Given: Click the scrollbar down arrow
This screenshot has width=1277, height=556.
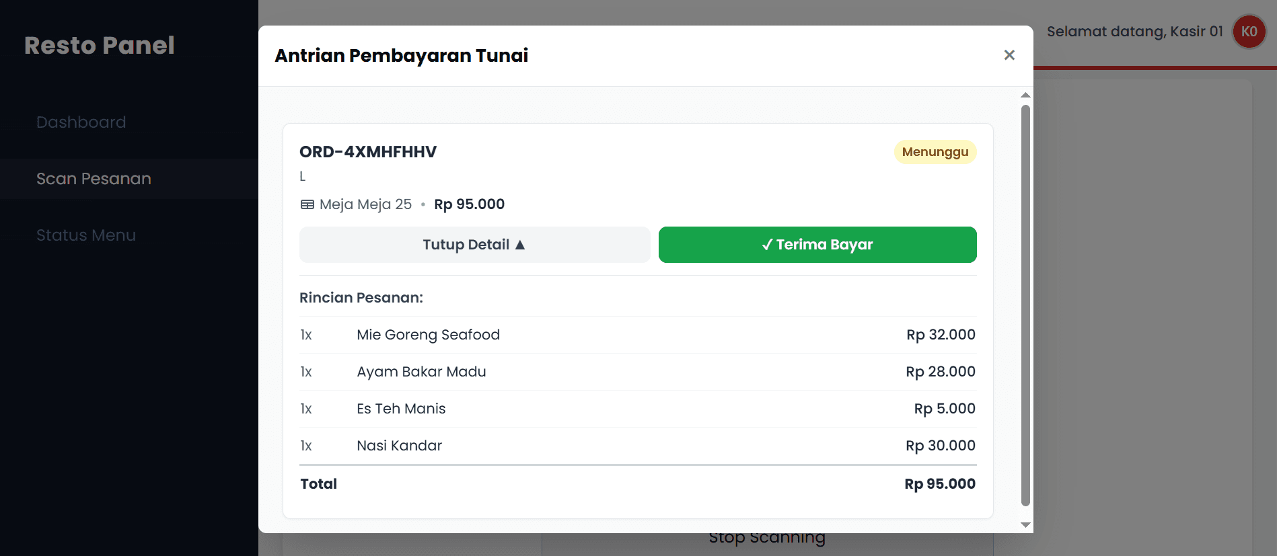Looking at the screenshot, I should coord(1025,525).
